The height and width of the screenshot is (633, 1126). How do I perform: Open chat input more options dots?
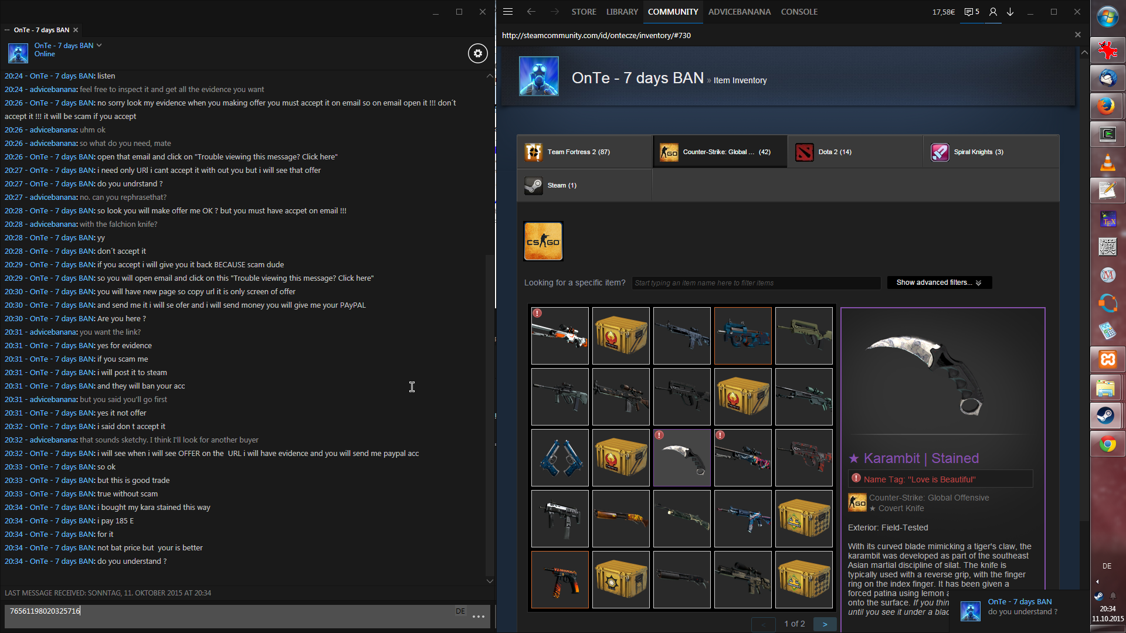(479, 617)
